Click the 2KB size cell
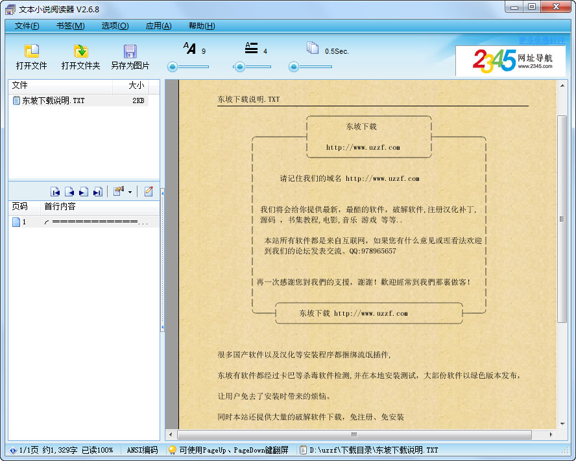 138,100
